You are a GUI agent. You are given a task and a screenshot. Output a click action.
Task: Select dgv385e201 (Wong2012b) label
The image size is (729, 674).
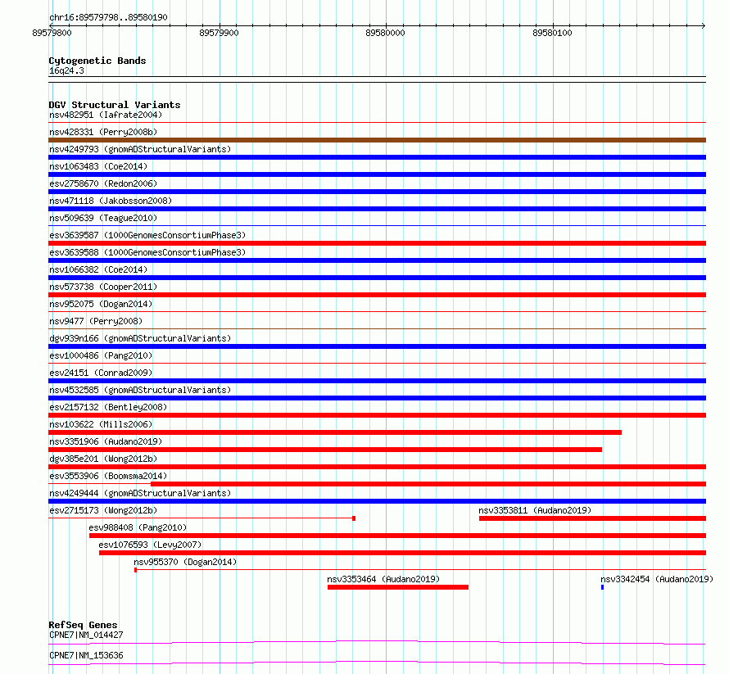[x=103, y=459]
